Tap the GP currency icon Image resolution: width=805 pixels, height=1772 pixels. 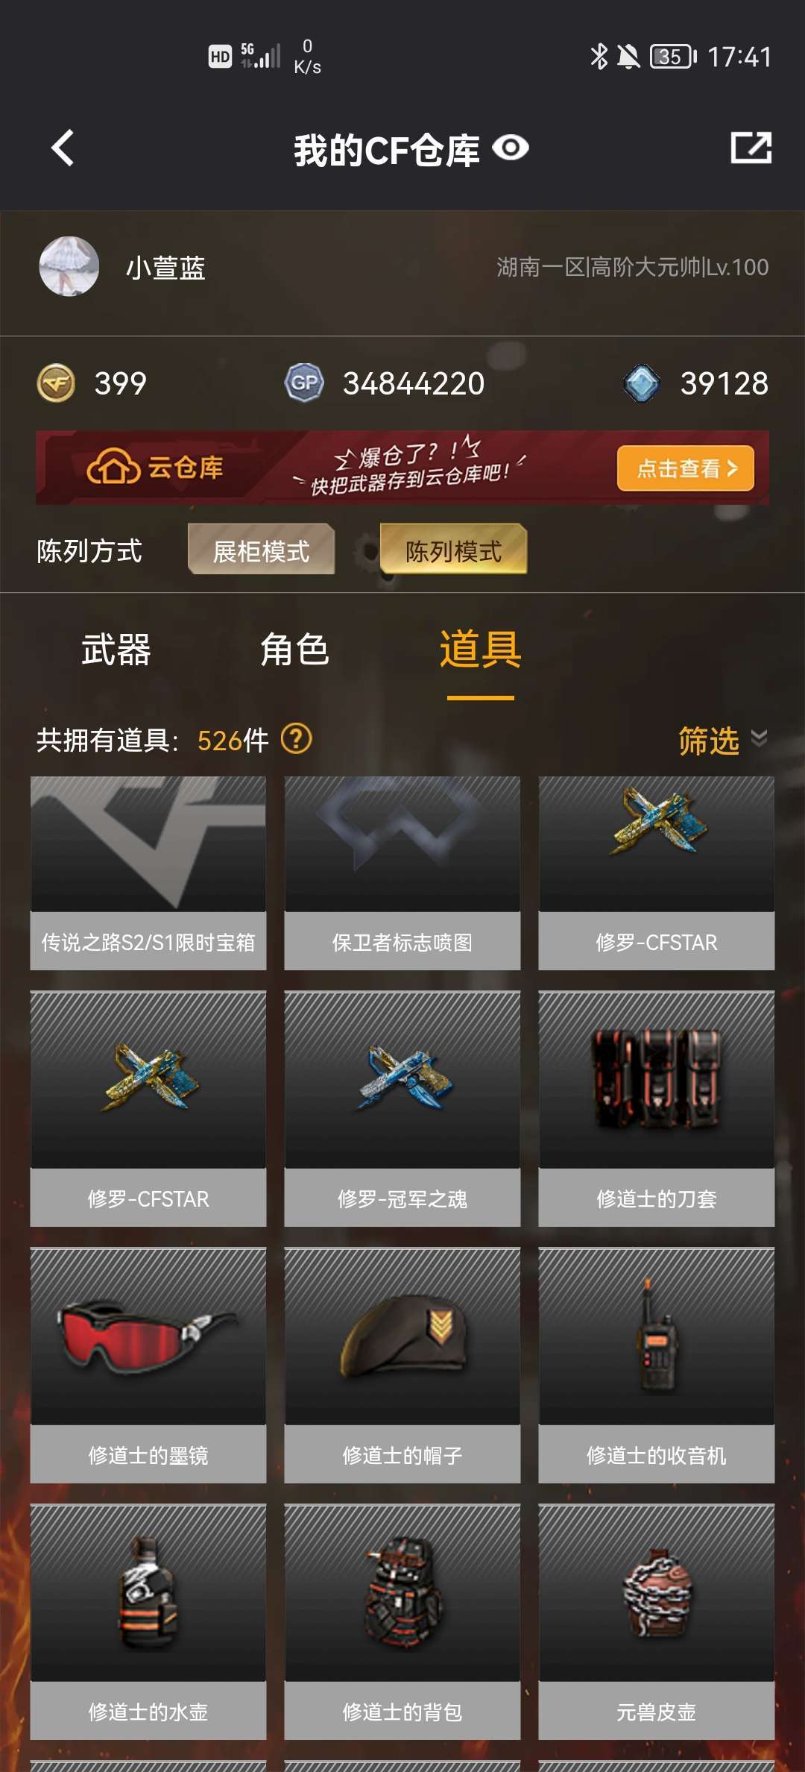click(304, 383)
